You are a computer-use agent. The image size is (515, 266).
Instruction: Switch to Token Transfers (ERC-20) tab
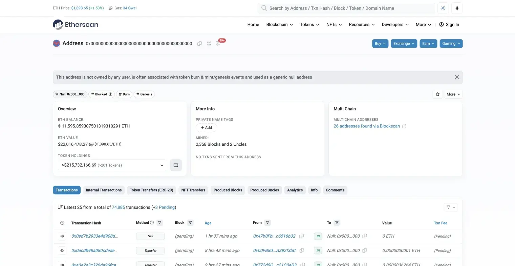pyautogui.click(x=151, y=190)
